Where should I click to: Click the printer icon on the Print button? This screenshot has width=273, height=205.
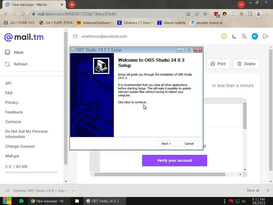(212, 64)
